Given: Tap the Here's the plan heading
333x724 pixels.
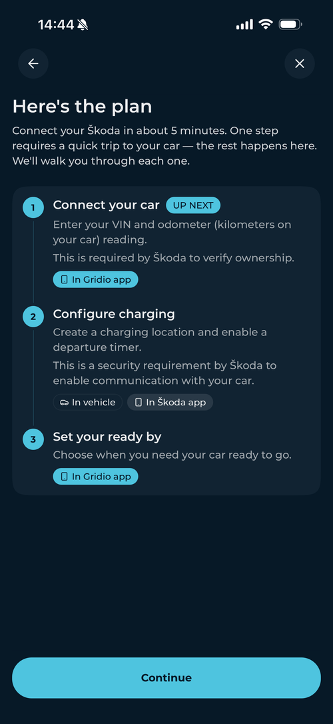Looking at the screenshot, I should click(x=82, y=106).
